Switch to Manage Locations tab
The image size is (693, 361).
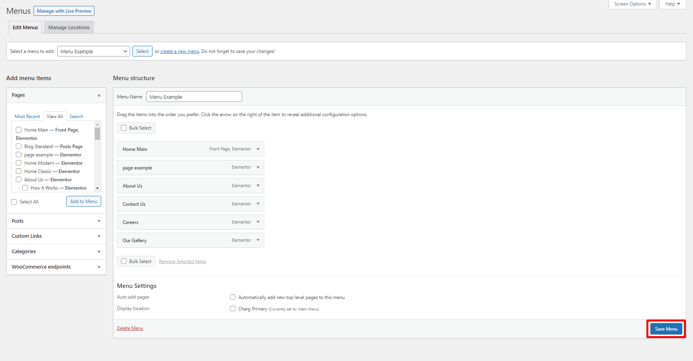[x=69, y=28]
